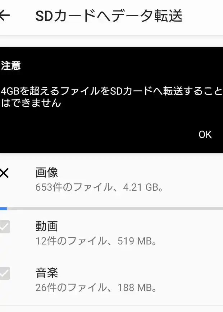Viewport: 223px width, 312px height.
Task: Tap the 画像 label
Action: pos(46,173)
